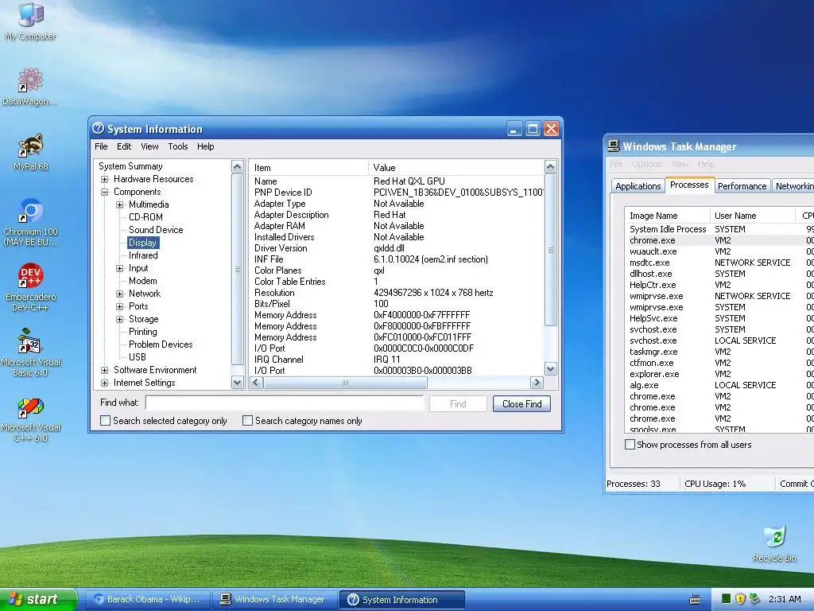Expand the Multimedia node

tap(119, 204)
